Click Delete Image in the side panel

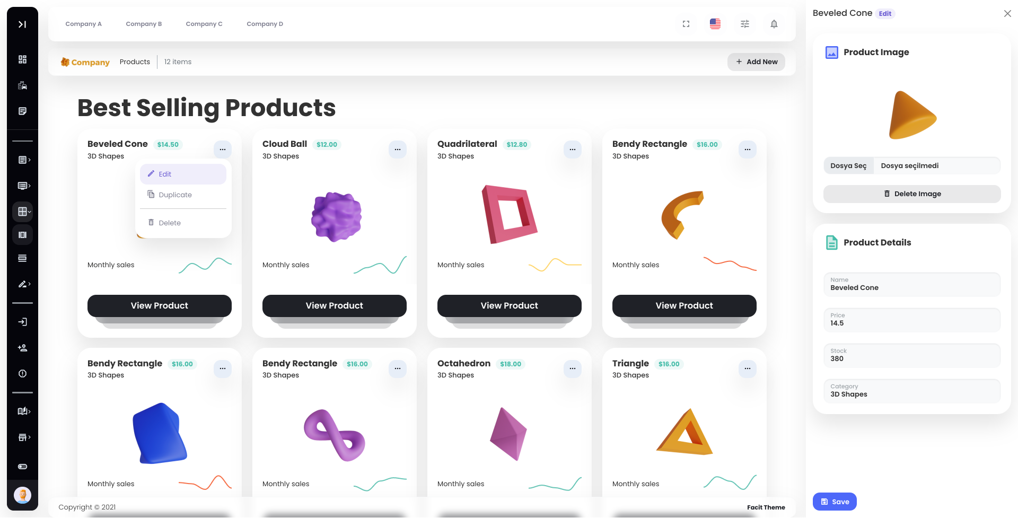click(911, 194)
